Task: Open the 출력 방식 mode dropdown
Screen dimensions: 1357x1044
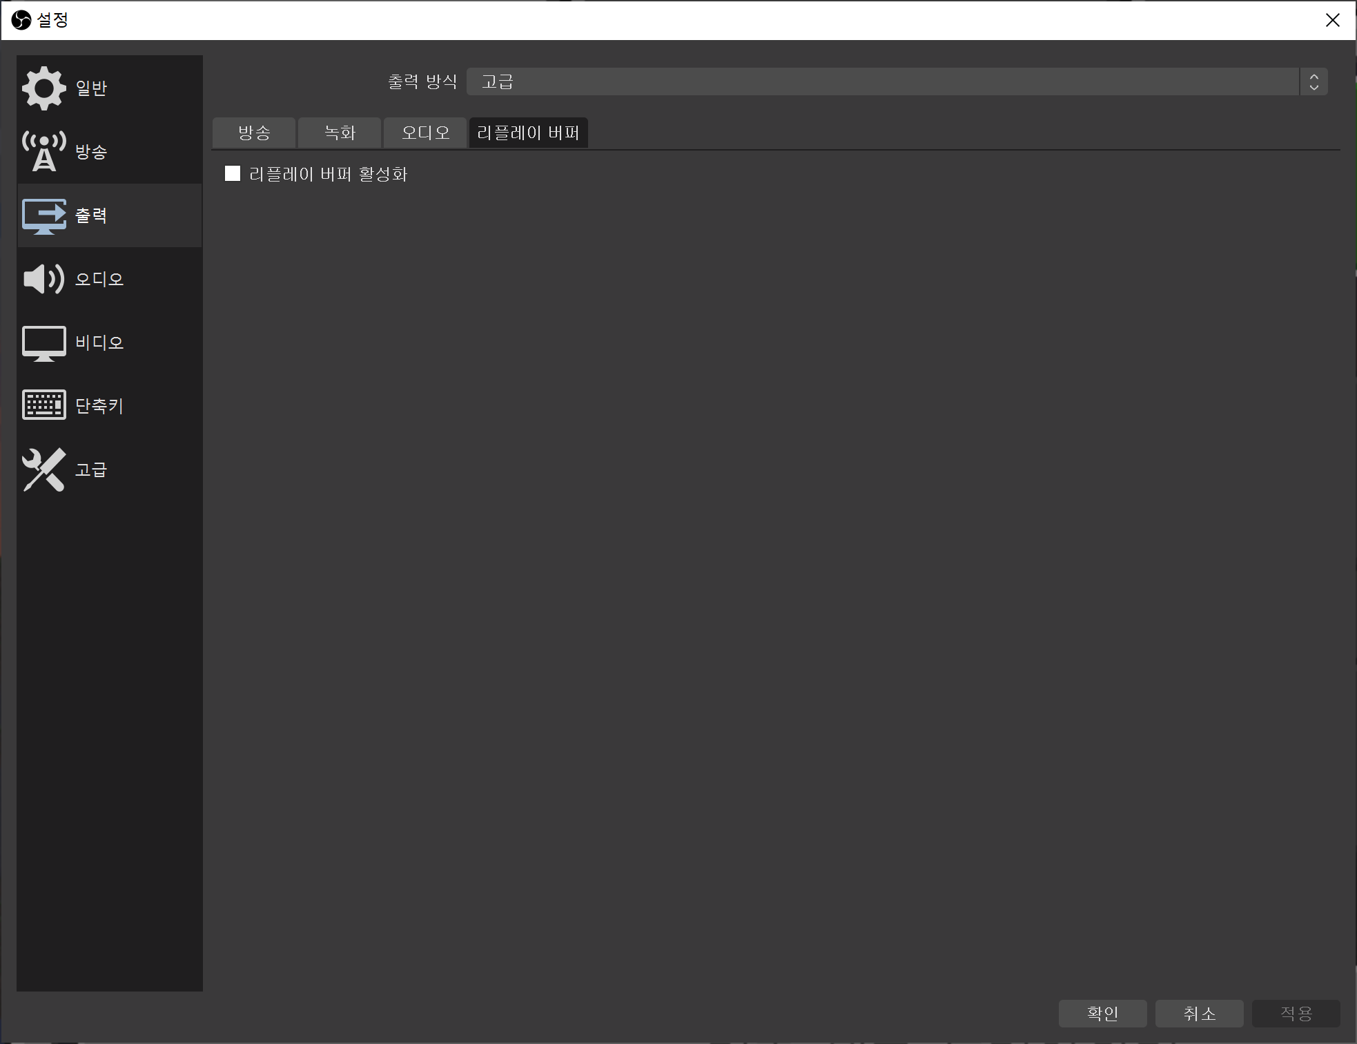Action: pos(882,81)
